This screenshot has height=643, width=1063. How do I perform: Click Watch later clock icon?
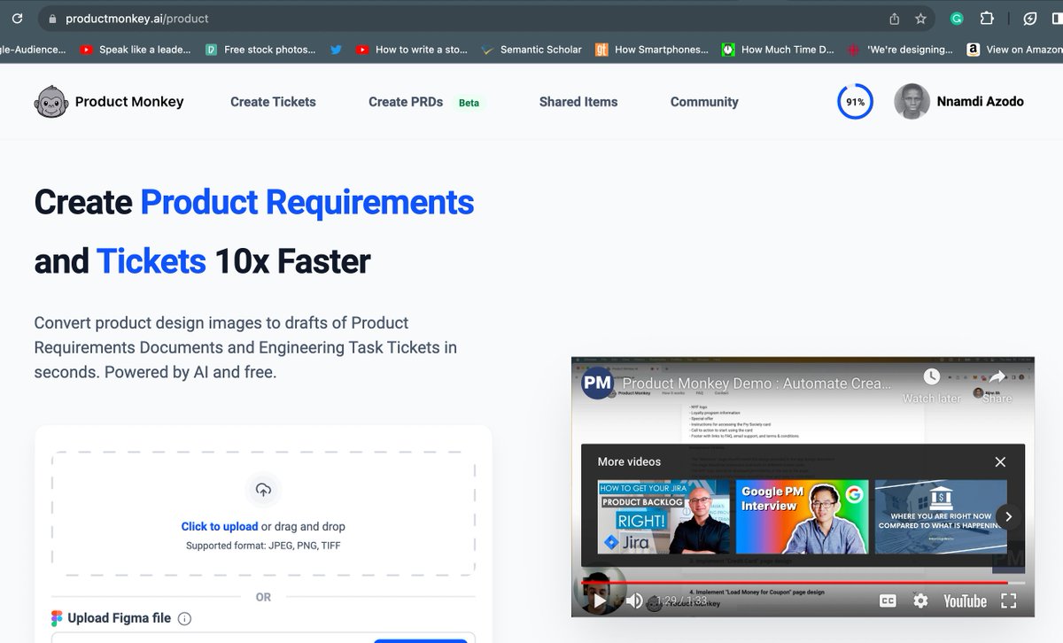pos(931,376)
